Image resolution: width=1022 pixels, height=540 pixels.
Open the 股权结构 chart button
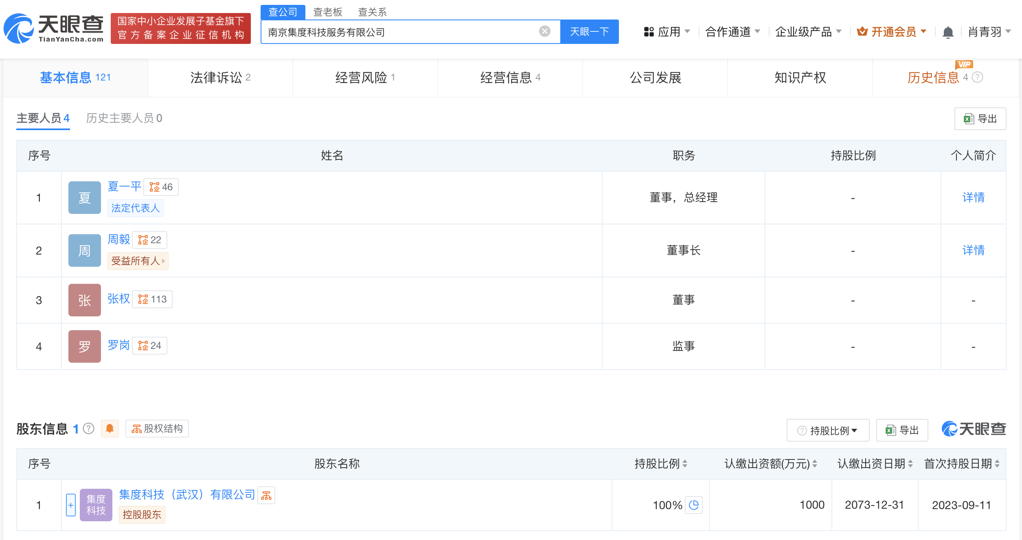click(157, 429)
